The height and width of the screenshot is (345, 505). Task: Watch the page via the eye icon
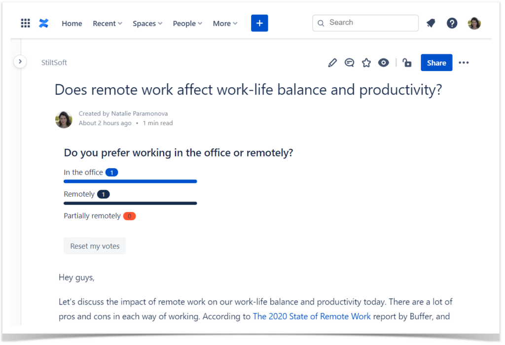click(x=383, y=63)
